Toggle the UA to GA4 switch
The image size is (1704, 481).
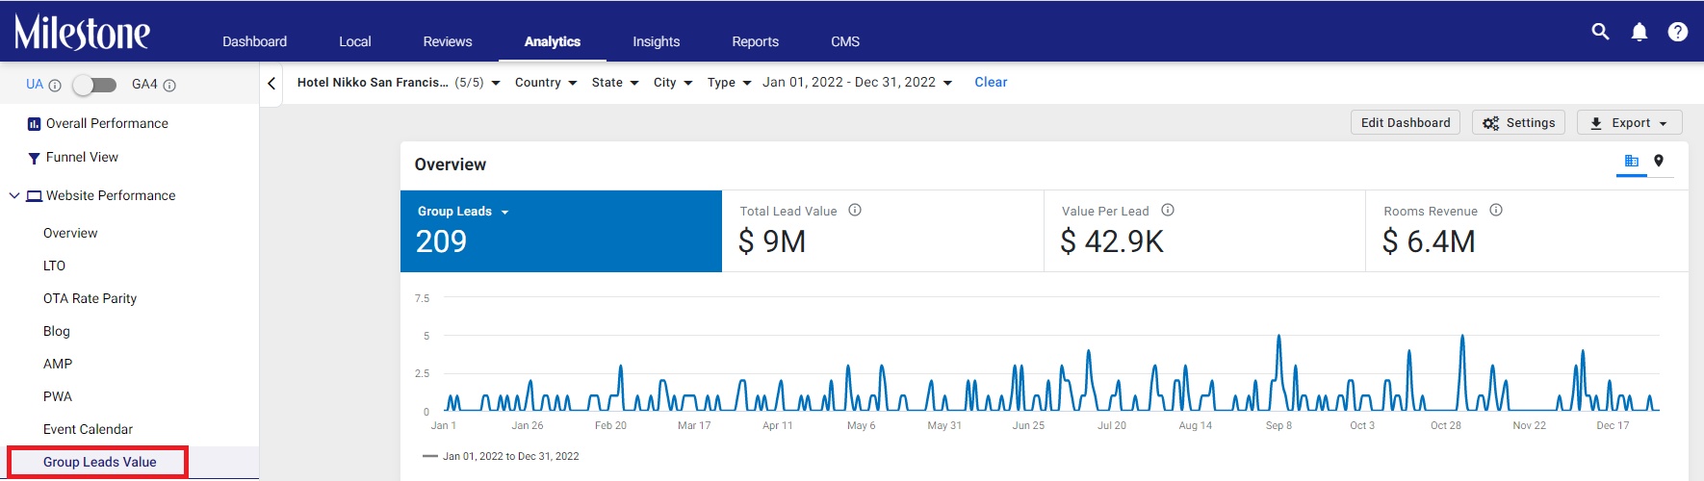coord(94,85)
